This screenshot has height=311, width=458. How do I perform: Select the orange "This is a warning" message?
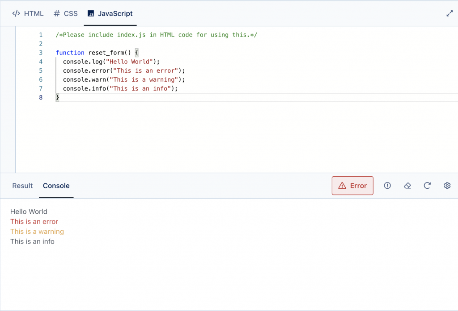[x=37, y=232]
